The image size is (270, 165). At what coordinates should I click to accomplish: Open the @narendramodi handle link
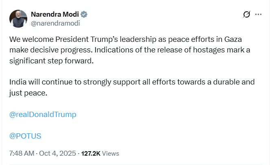click(x=55, y=23)
